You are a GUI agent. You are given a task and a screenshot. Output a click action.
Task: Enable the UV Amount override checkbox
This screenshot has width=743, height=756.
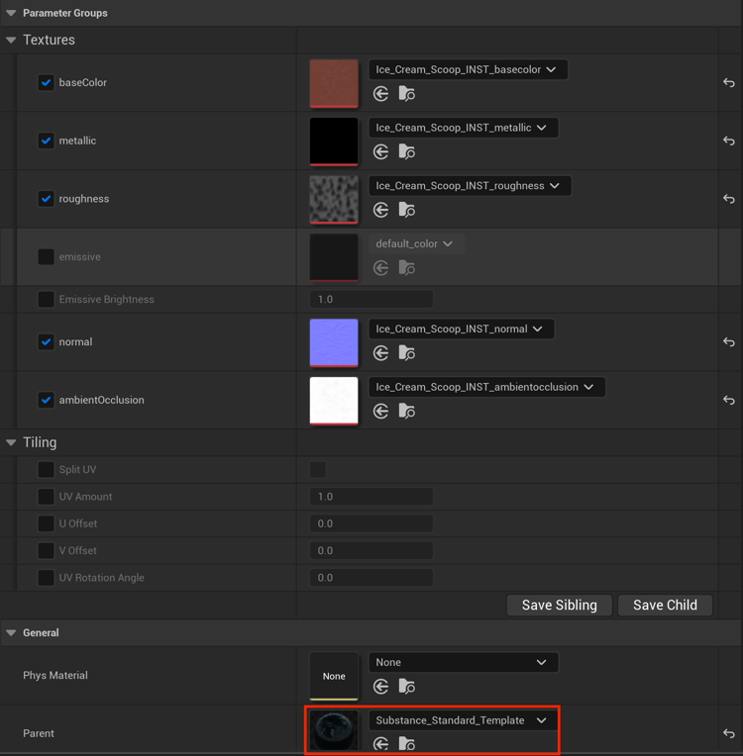46,496
